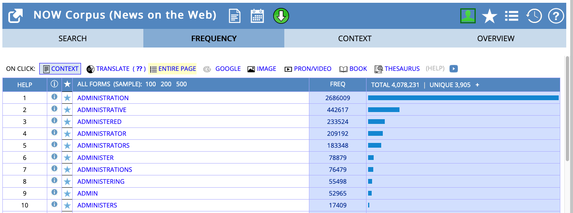Toggle the star beside ADMINISTRATOR
Screen dimensions: 573x213
pos(67,134)
